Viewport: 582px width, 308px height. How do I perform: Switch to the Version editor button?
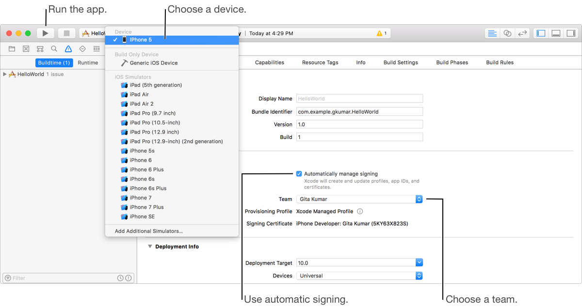point(522,33)
